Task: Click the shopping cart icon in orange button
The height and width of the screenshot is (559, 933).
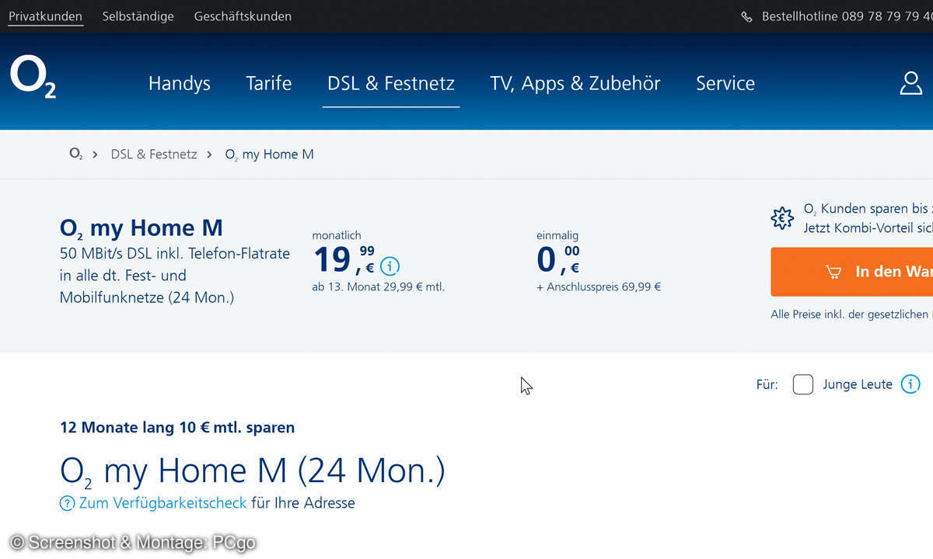Action: tap(833, 272)
